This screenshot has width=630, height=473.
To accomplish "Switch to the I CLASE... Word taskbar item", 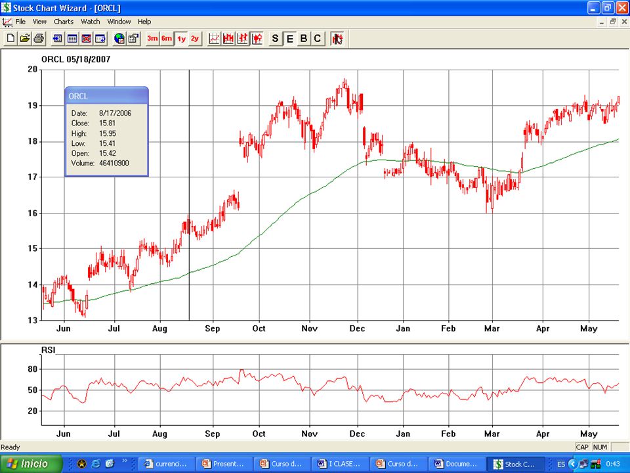I will click(340, 464).
